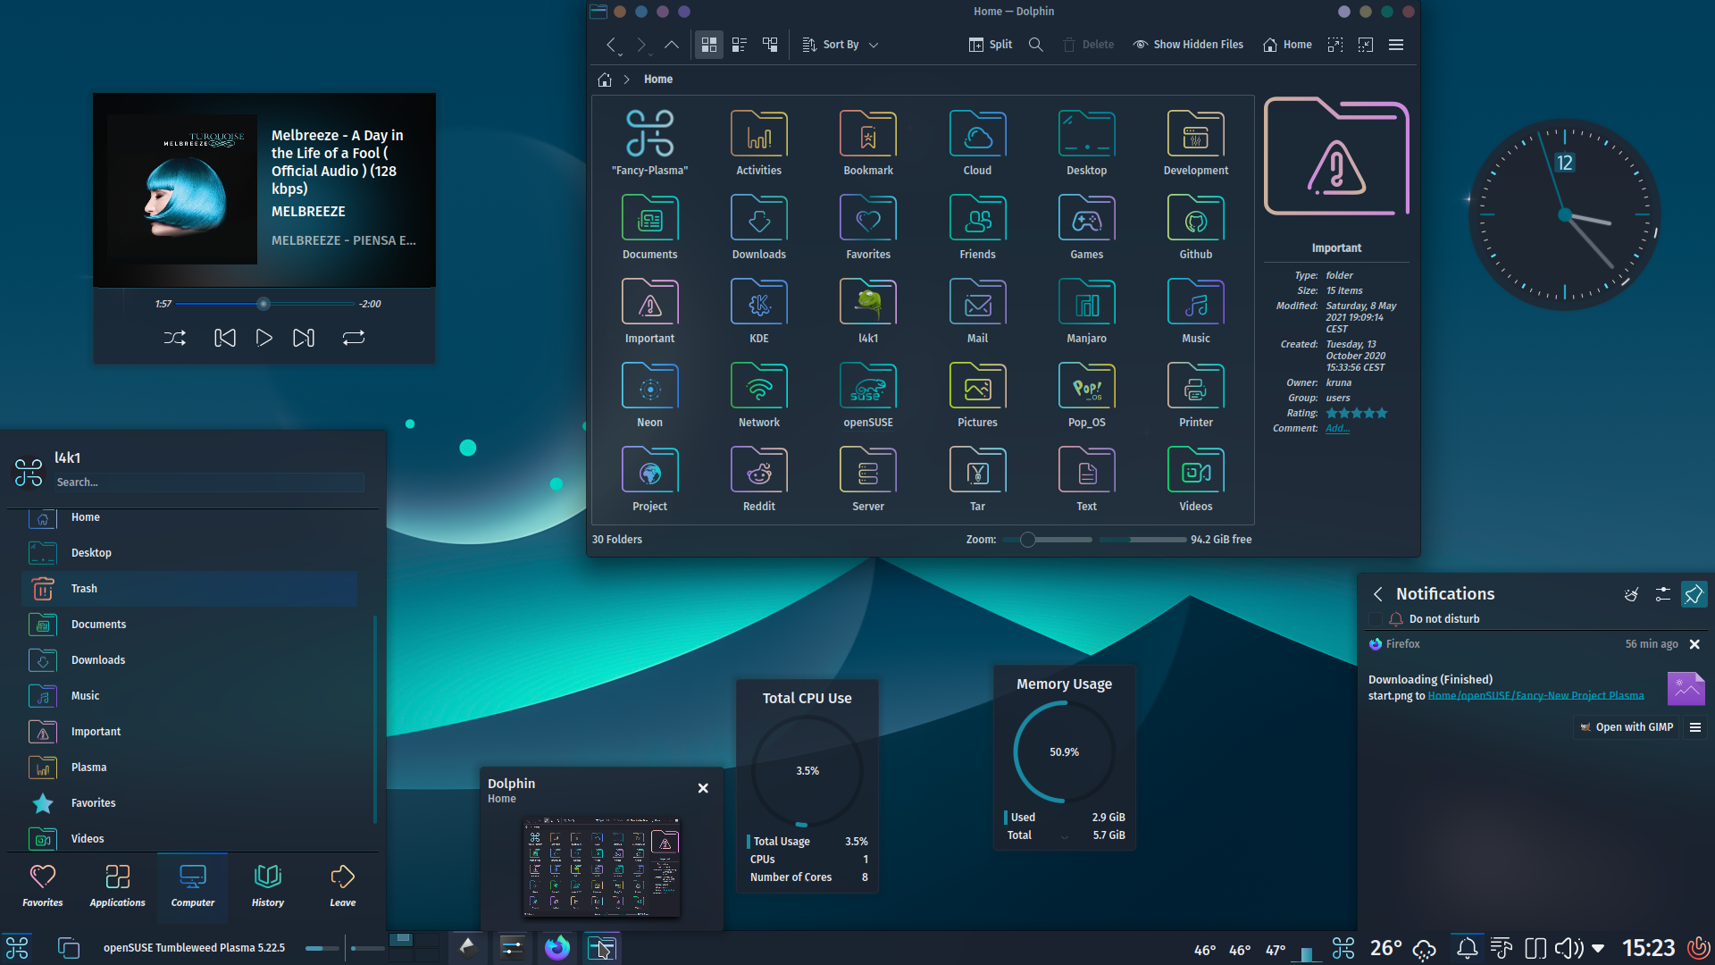The height and width of the screenshot is (965, 1715).
Task: Select Trash in the launcher list
Action: [189, 589]
